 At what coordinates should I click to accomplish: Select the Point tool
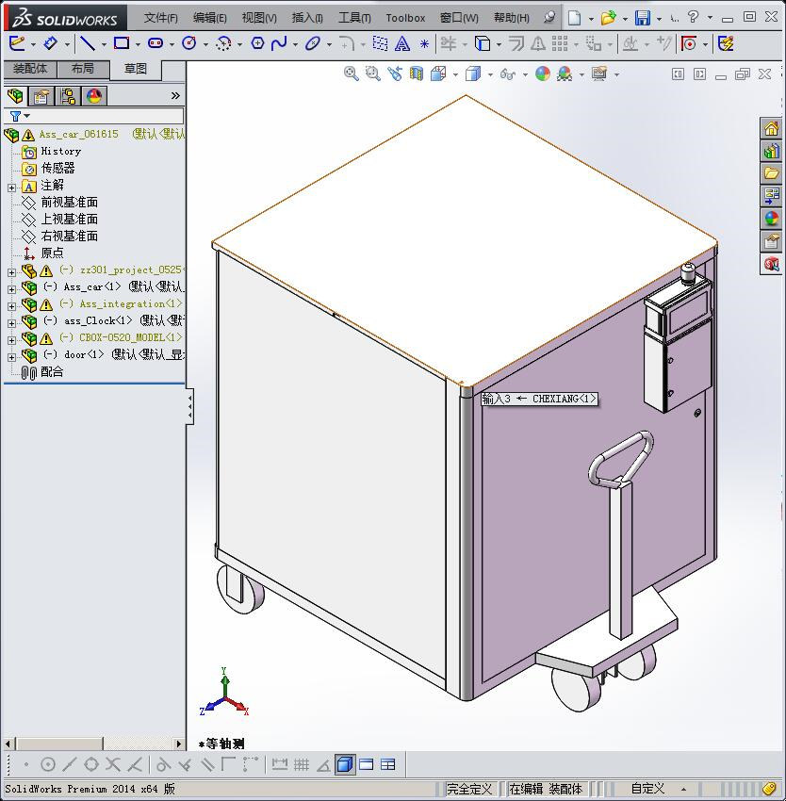click(x=424, y=44)
